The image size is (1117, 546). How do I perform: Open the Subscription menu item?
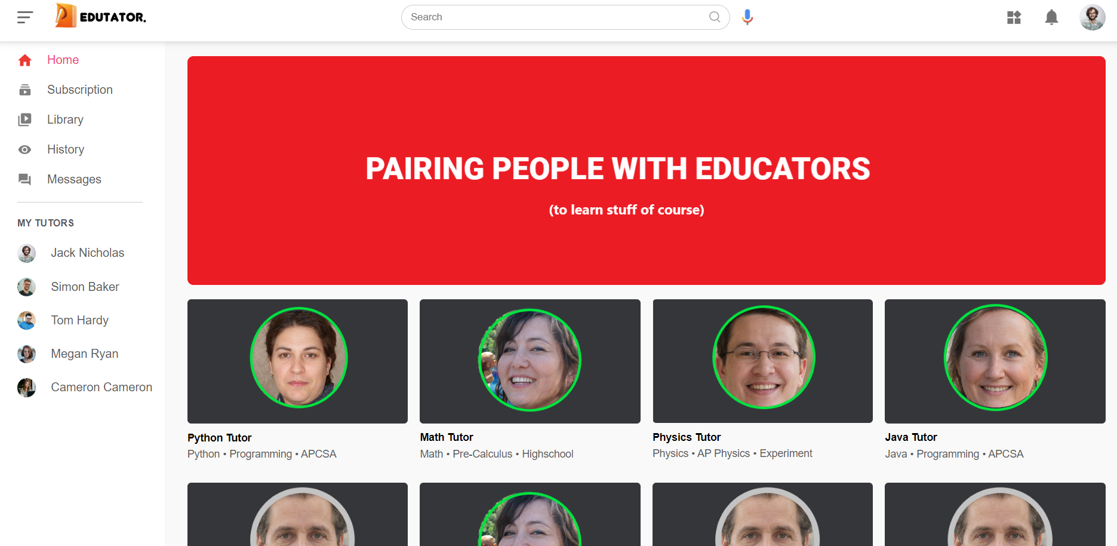[x=80, y=90]
